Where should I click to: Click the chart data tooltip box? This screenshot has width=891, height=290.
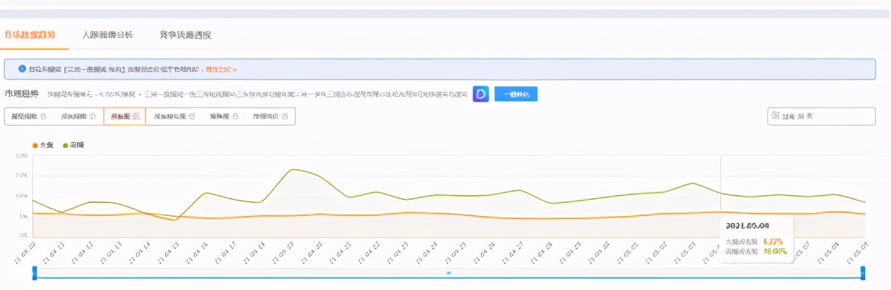[756, 238]
